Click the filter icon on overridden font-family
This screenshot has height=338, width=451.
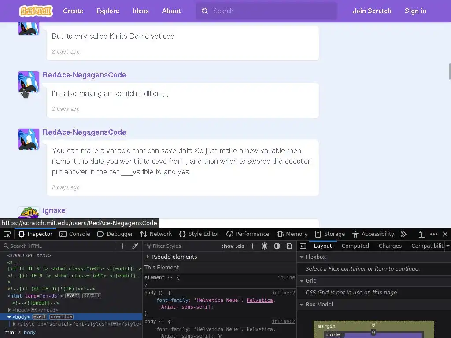click(x=220, y=336)
